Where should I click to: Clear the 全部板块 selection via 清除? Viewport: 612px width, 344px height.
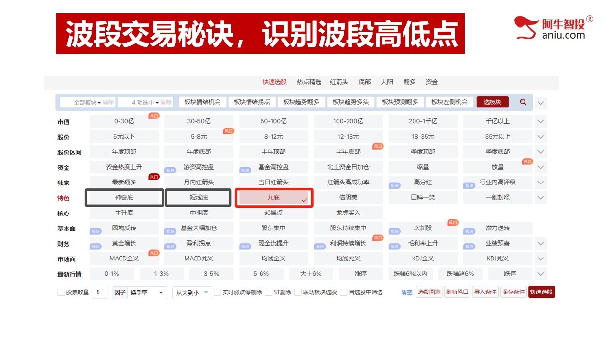pyautogui.click(x=108, y=102)
